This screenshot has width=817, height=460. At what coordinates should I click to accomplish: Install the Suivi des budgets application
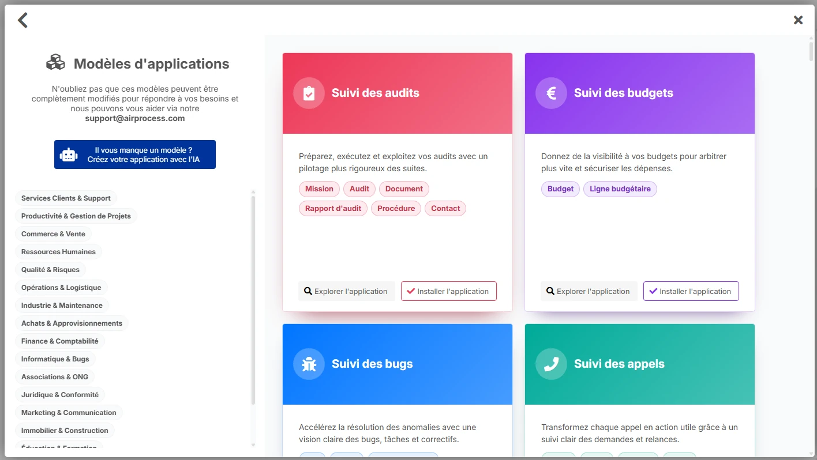(691, 291)
